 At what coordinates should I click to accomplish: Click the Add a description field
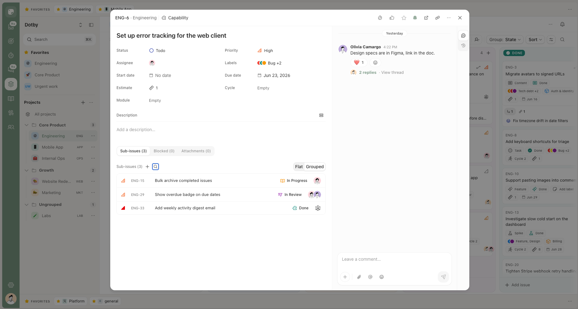point(221,130)
